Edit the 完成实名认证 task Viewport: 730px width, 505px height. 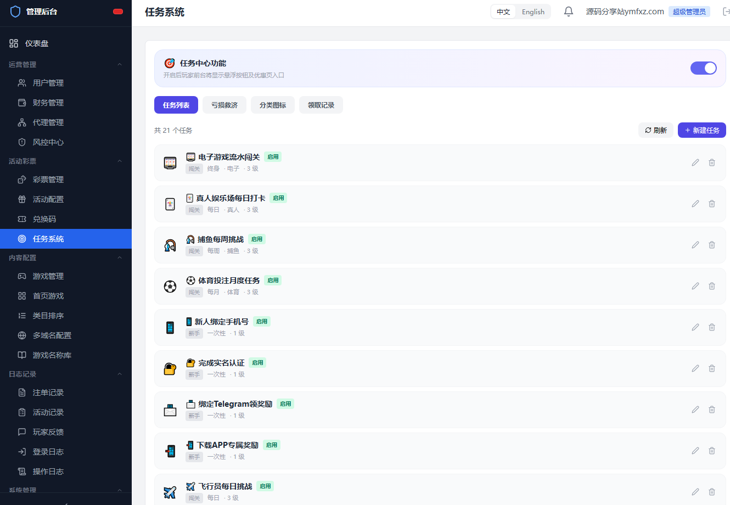695,368
